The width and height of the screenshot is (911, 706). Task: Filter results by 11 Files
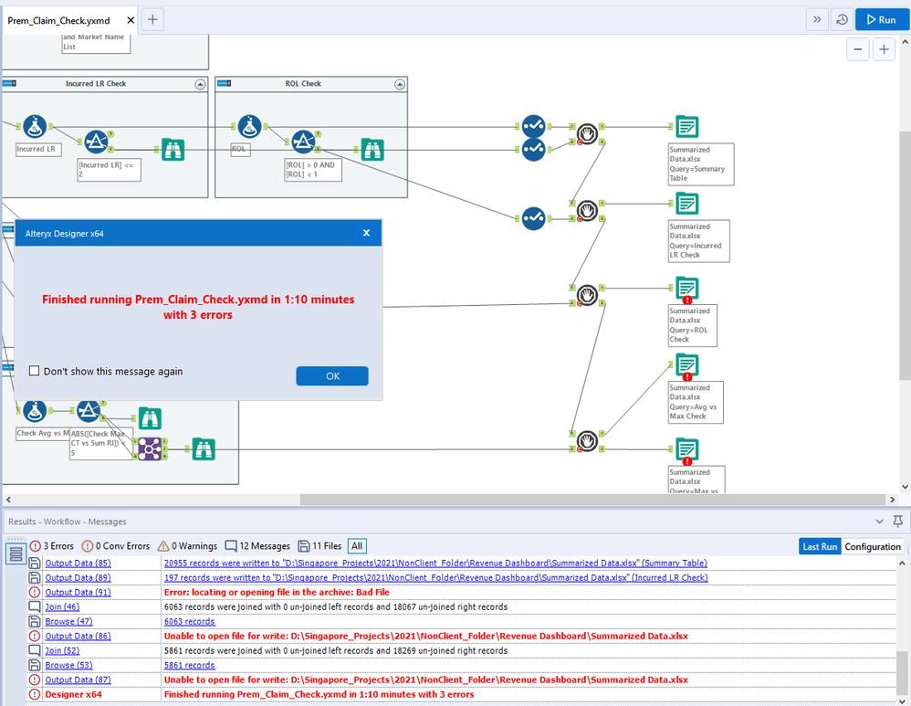click(320, 546)
